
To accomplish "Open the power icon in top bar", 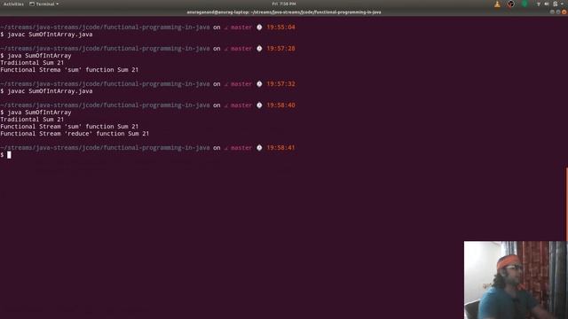I will [556, 4].
